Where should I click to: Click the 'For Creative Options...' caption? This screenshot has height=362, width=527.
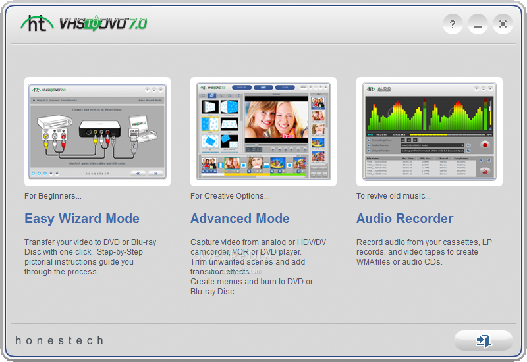(x=230, y=196)
